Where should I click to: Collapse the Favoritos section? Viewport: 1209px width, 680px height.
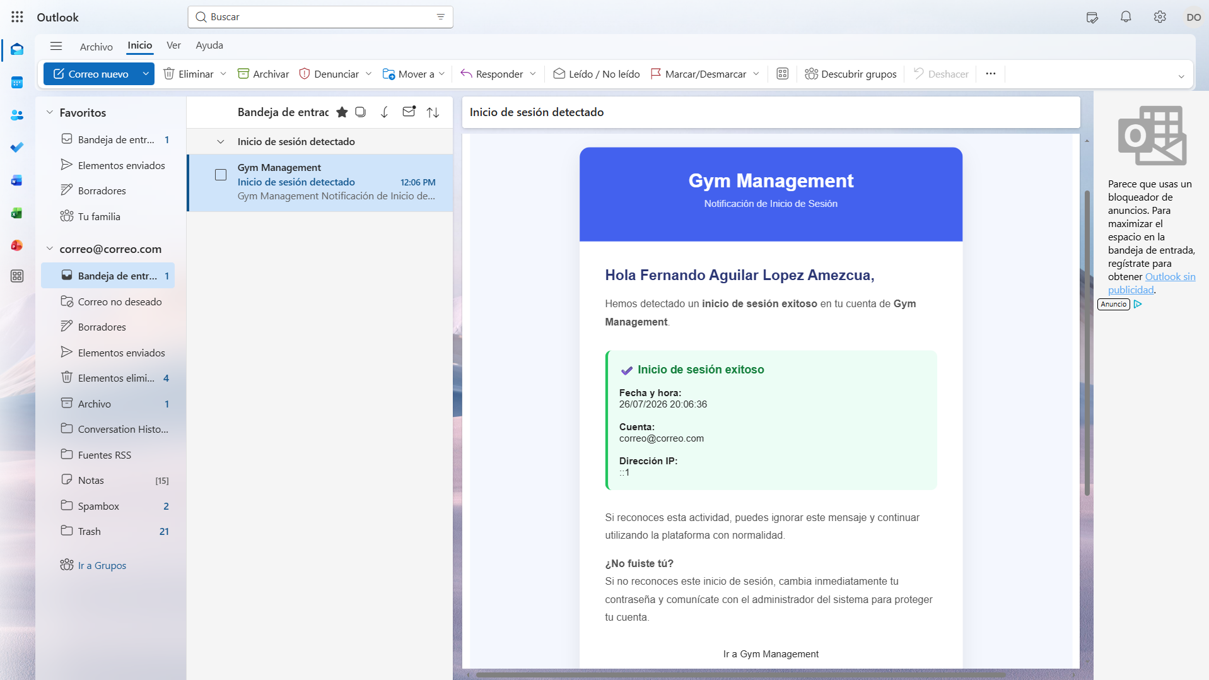tap(50, 112)
